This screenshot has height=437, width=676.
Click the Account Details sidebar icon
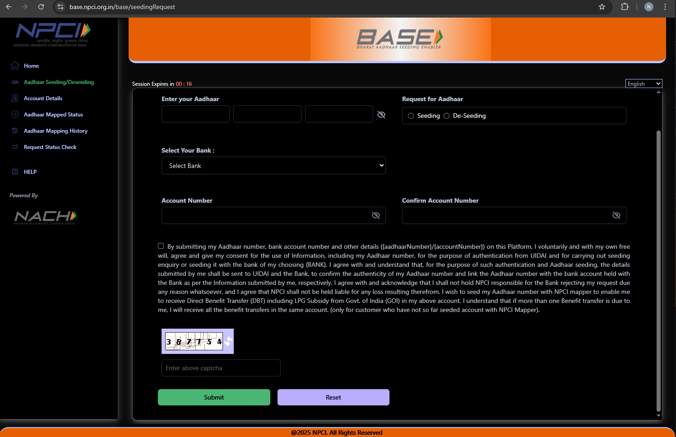coord(15,98)
